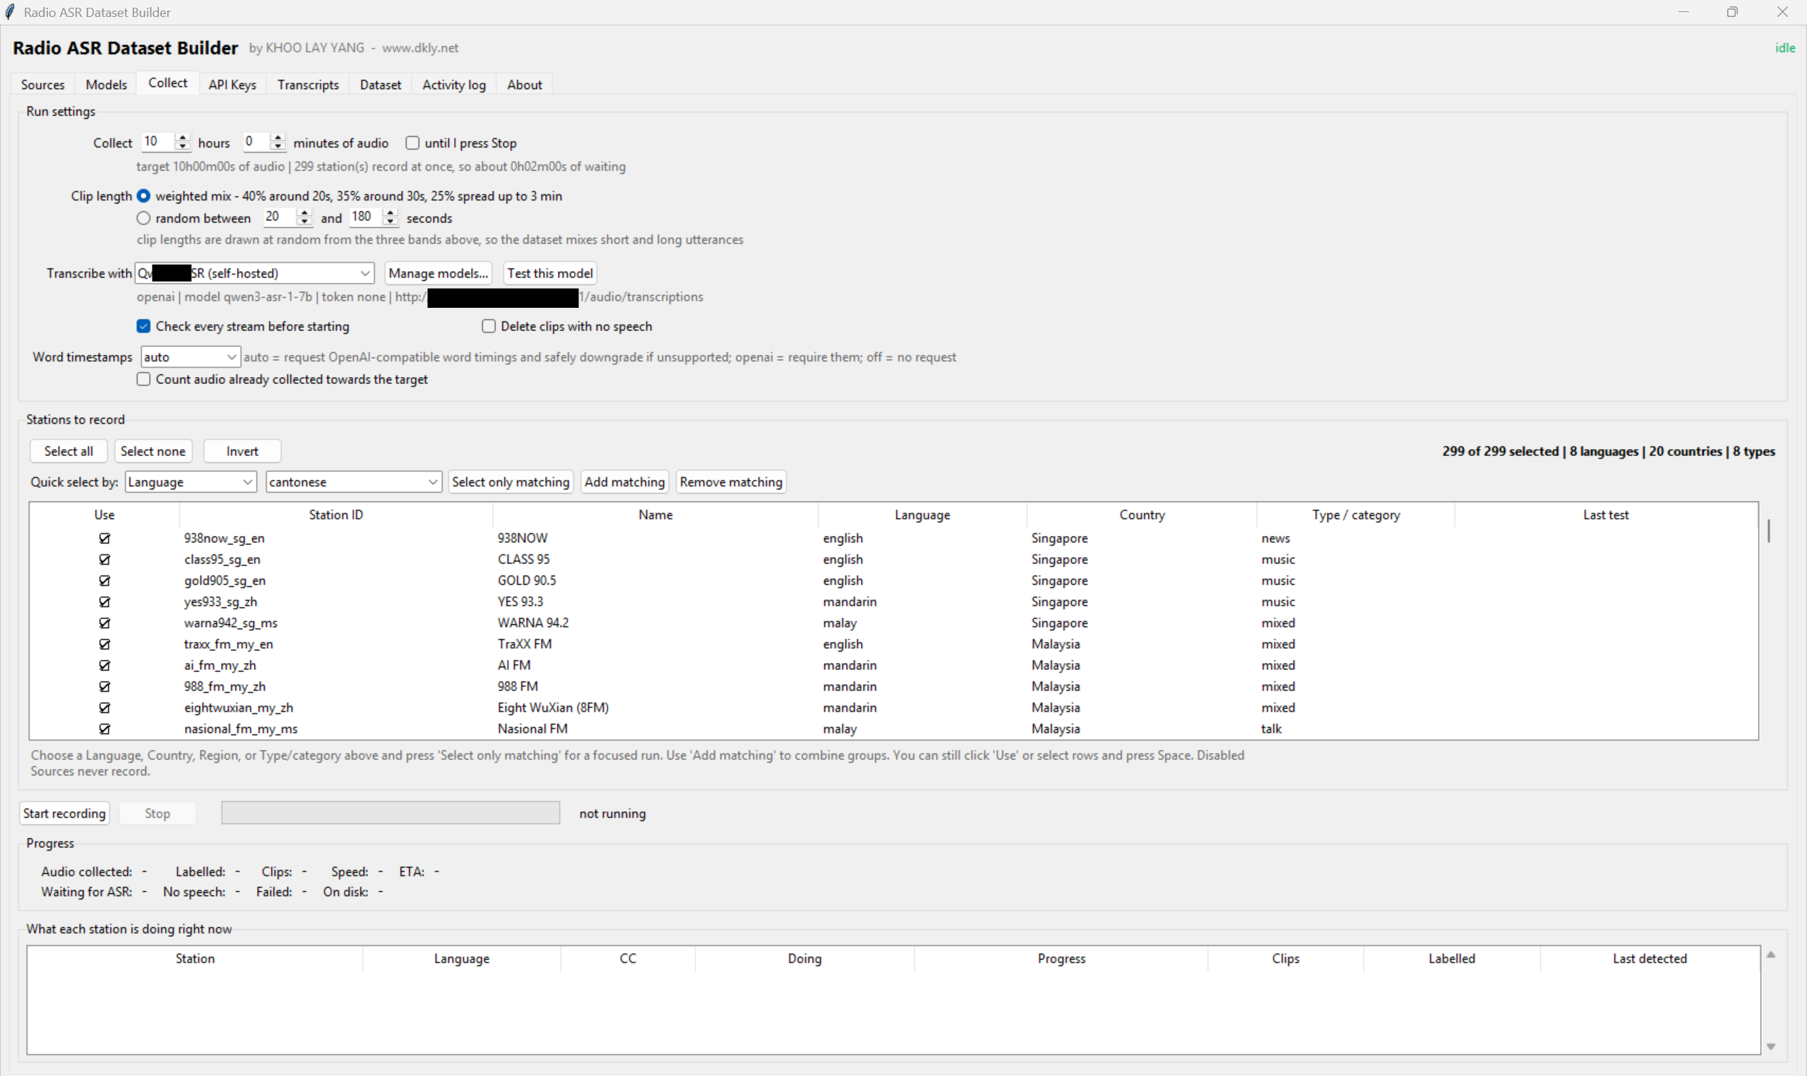This screenshot has width=1807, height=1076.
Task: Tick 'Count audio already collected towards the target'
Action: point(143,379)
